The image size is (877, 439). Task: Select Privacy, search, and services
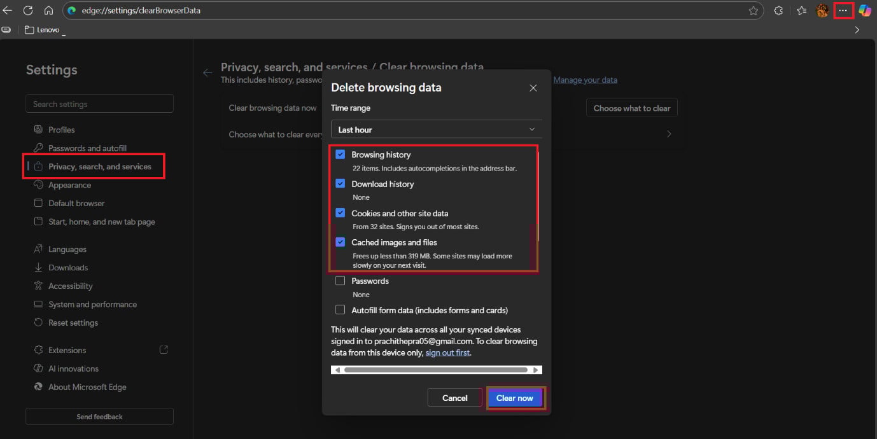point(99,166)
